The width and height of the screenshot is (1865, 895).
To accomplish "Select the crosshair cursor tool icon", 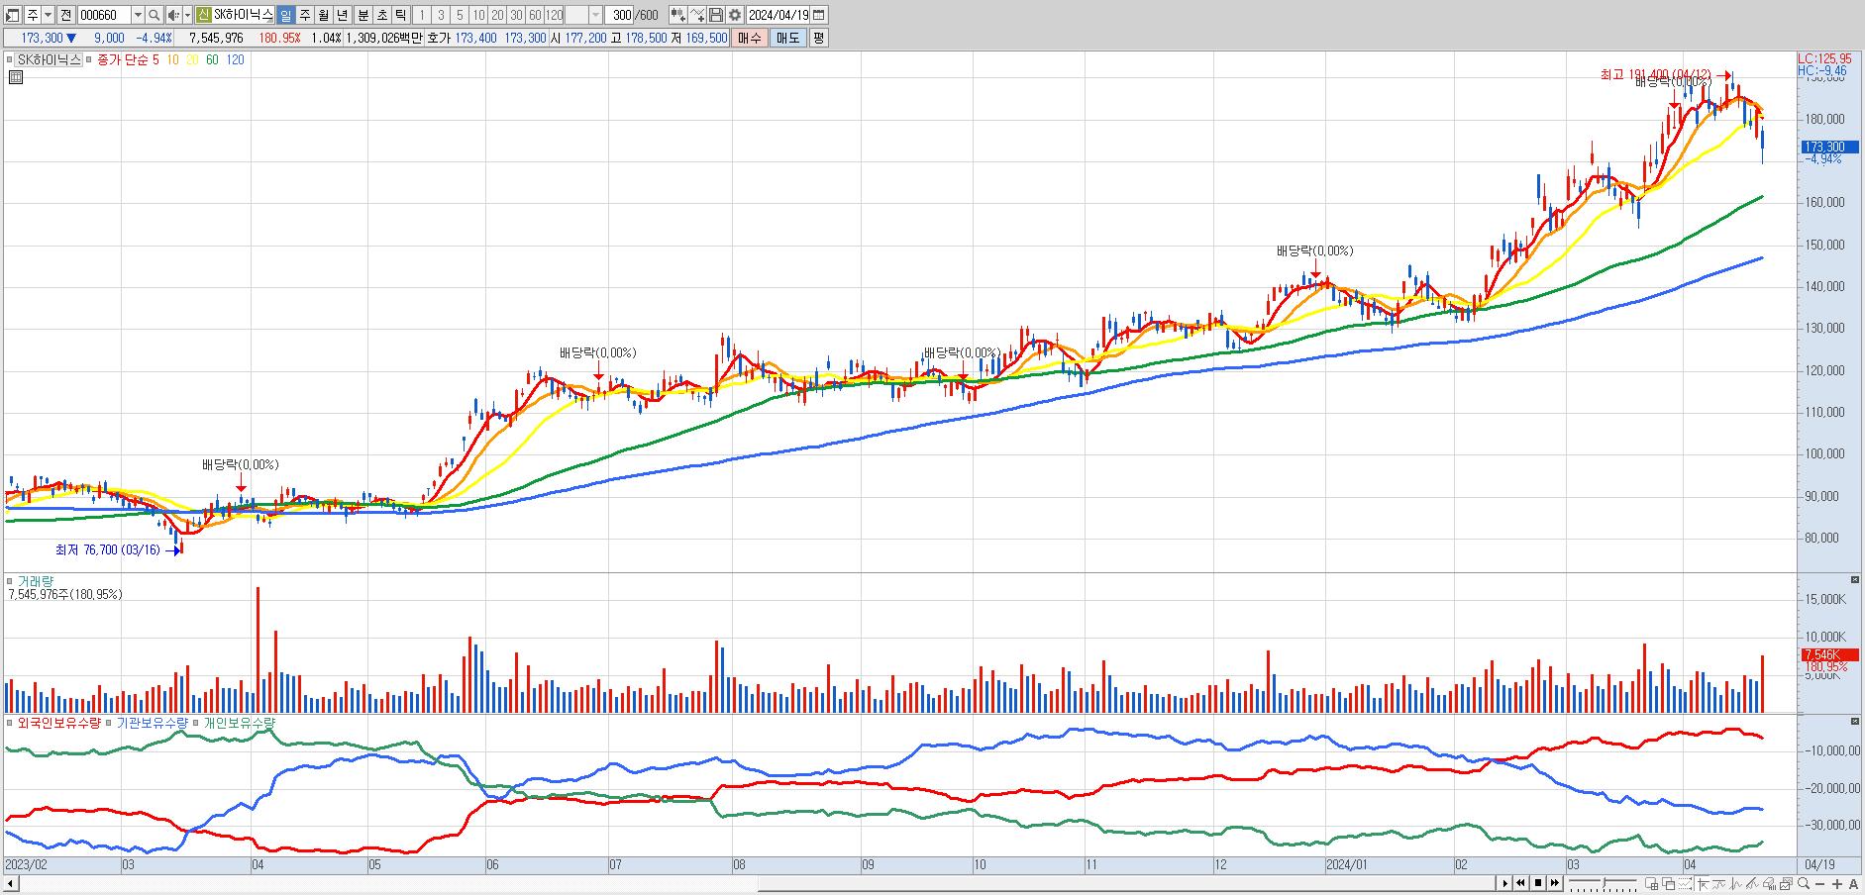I will pos(1705,883).
